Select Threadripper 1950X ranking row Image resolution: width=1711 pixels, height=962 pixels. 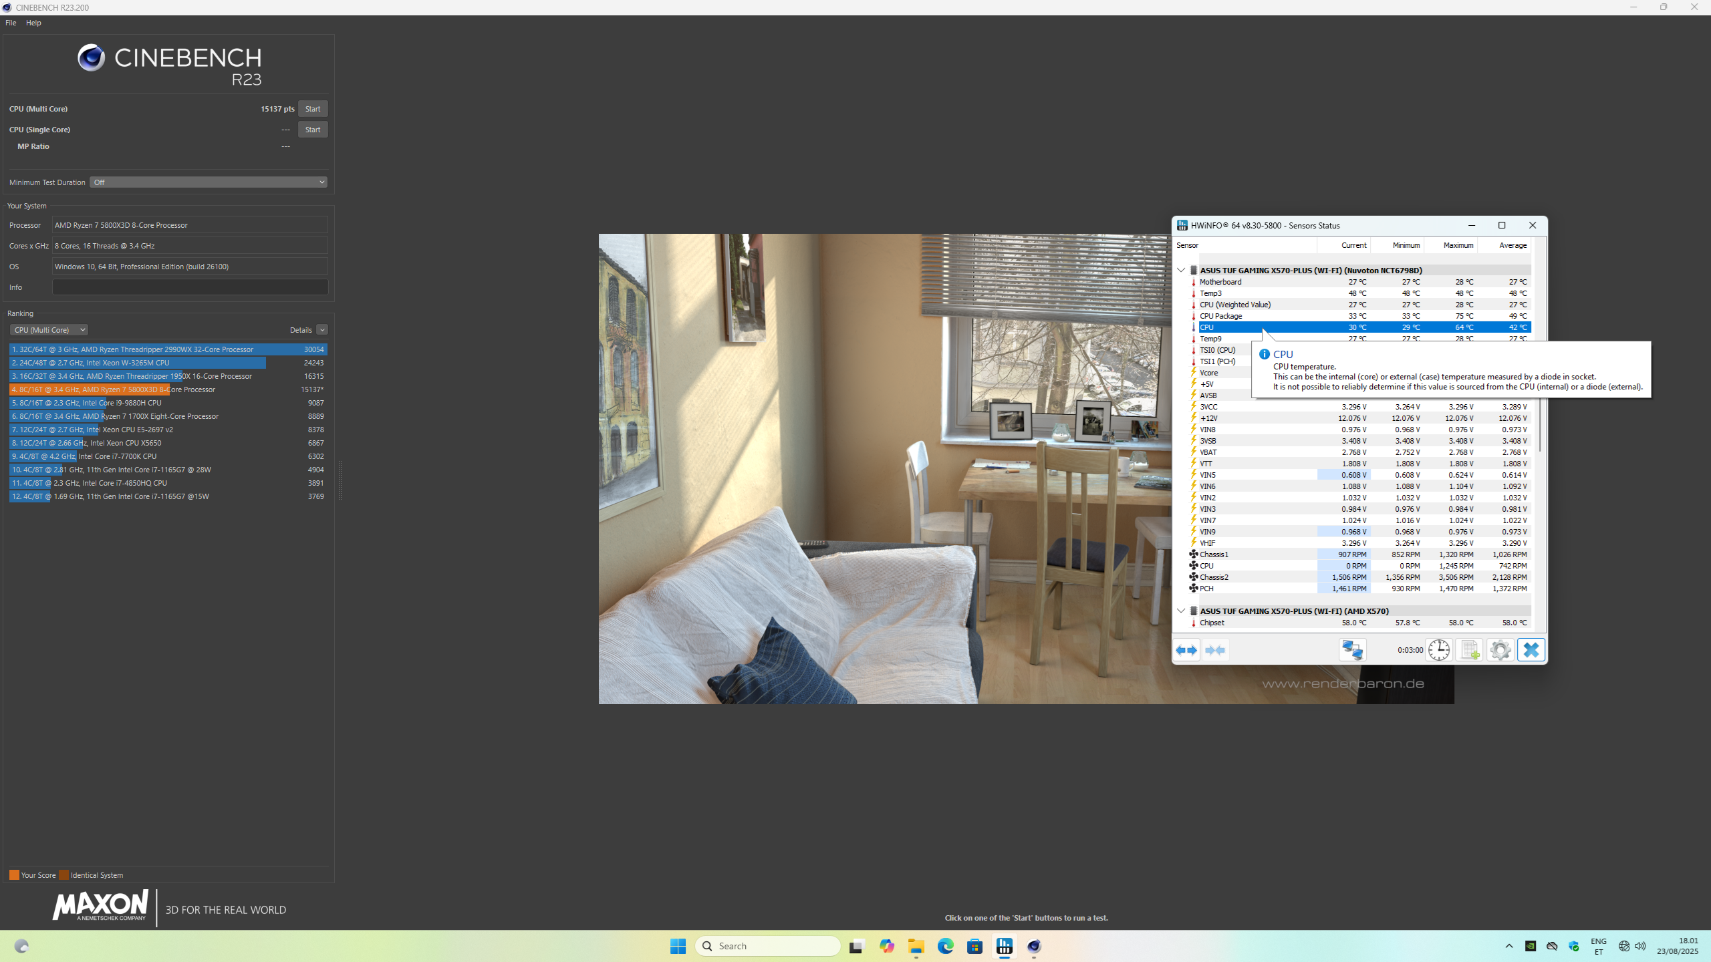[x=168, y=376]
